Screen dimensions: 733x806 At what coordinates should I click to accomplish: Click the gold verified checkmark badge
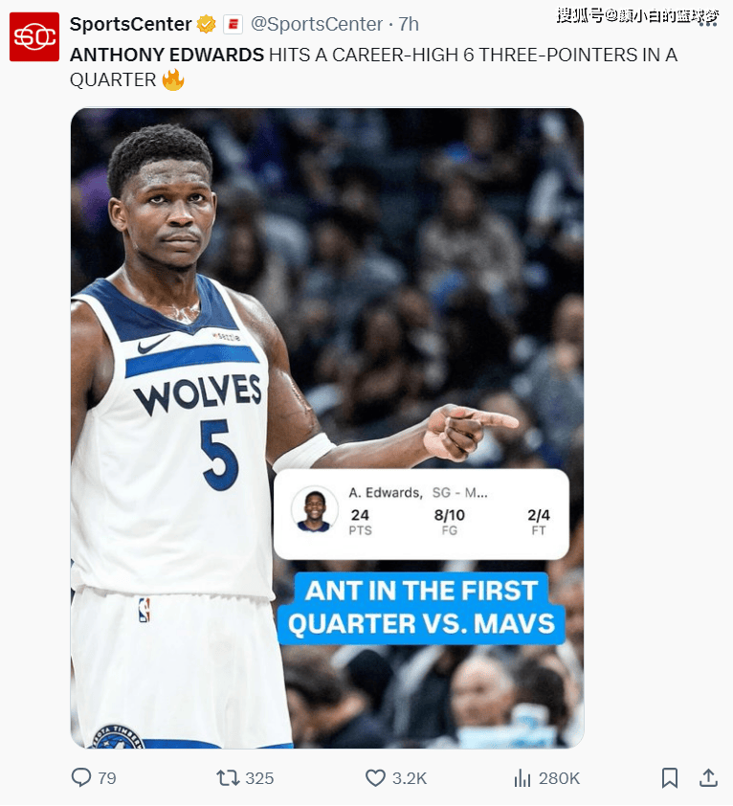[207, 24]
